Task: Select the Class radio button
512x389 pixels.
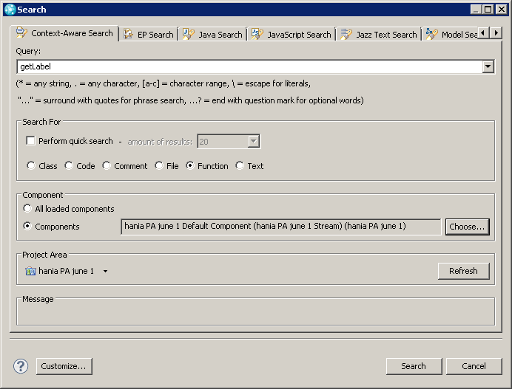Action: [x=31, y=165]
